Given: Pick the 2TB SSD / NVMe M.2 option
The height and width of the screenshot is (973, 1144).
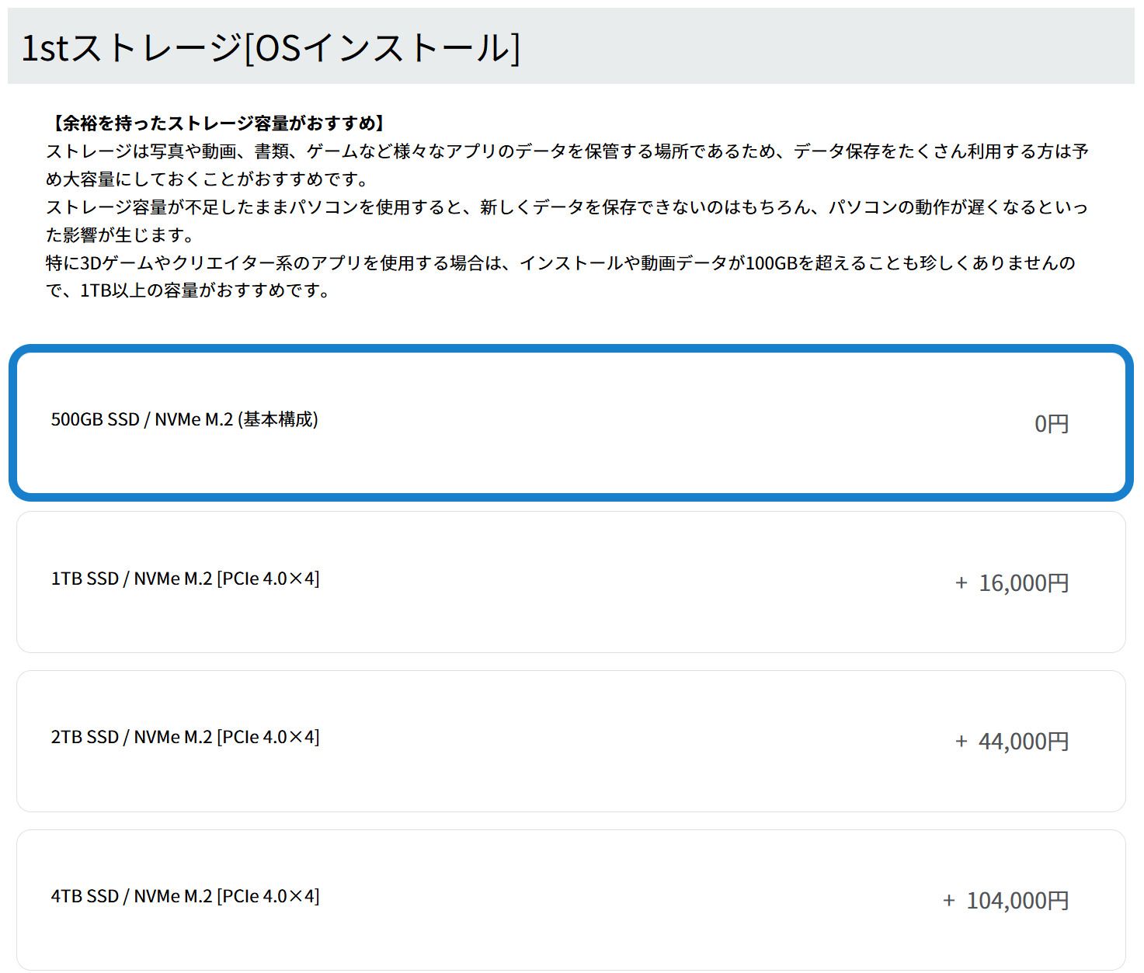Looking at the screenshot, I should click(x=571, y=741).
